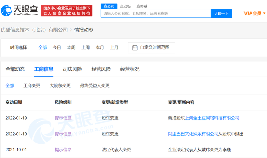Filter by 上周
This screenshot has height=158, width=267.
pos(85,47)
